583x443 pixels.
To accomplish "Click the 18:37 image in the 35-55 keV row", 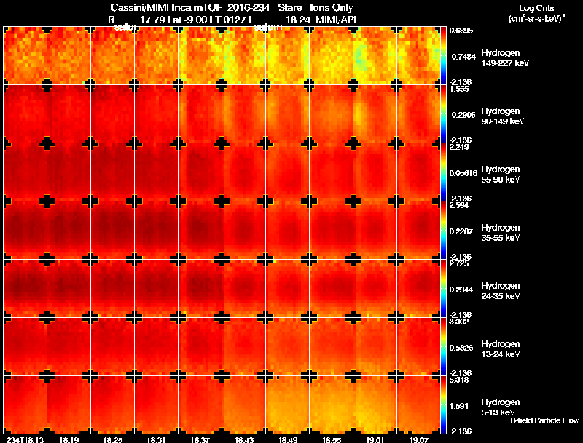I will (200, 231).
